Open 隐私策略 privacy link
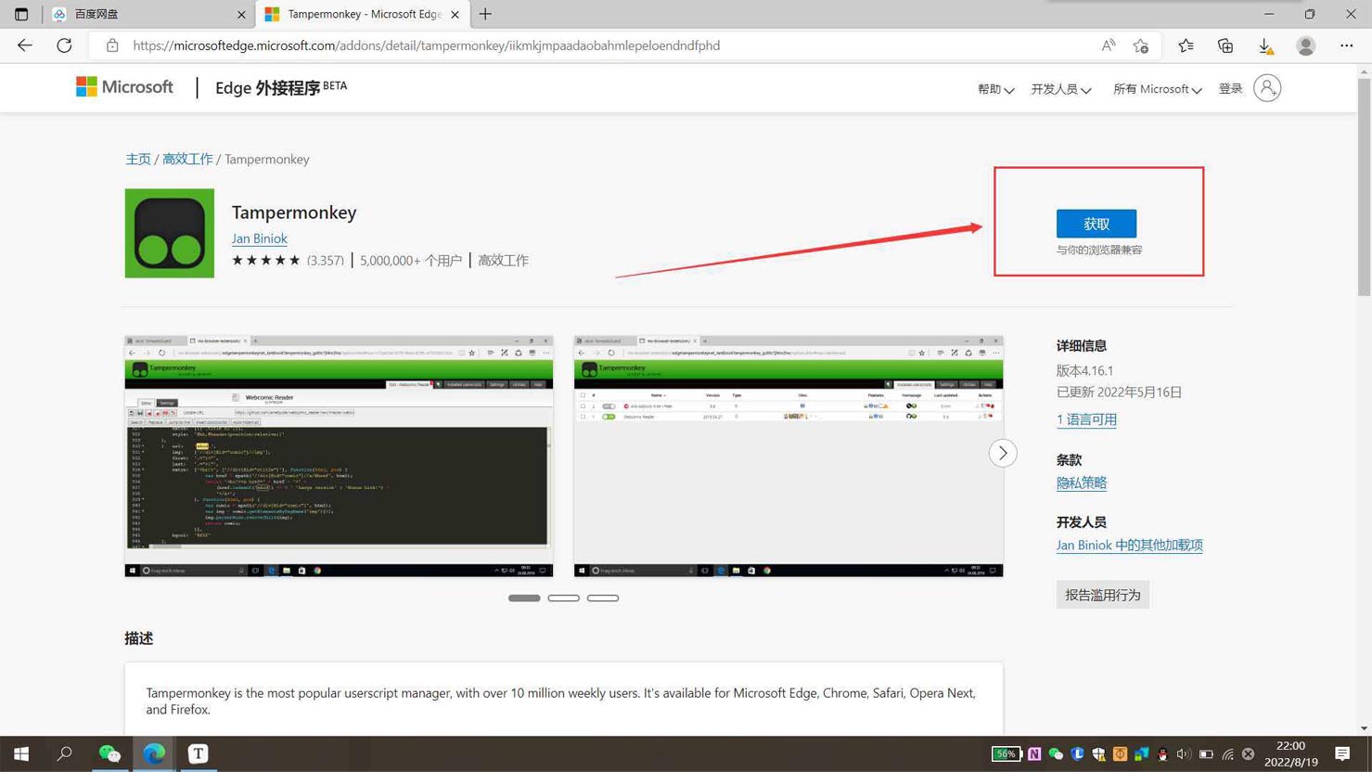The image size is (1372, 772). [x=1082, y=482]
